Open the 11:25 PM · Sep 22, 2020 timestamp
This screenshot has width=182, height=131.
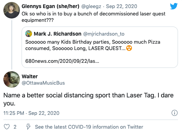(x=31, y=113)
